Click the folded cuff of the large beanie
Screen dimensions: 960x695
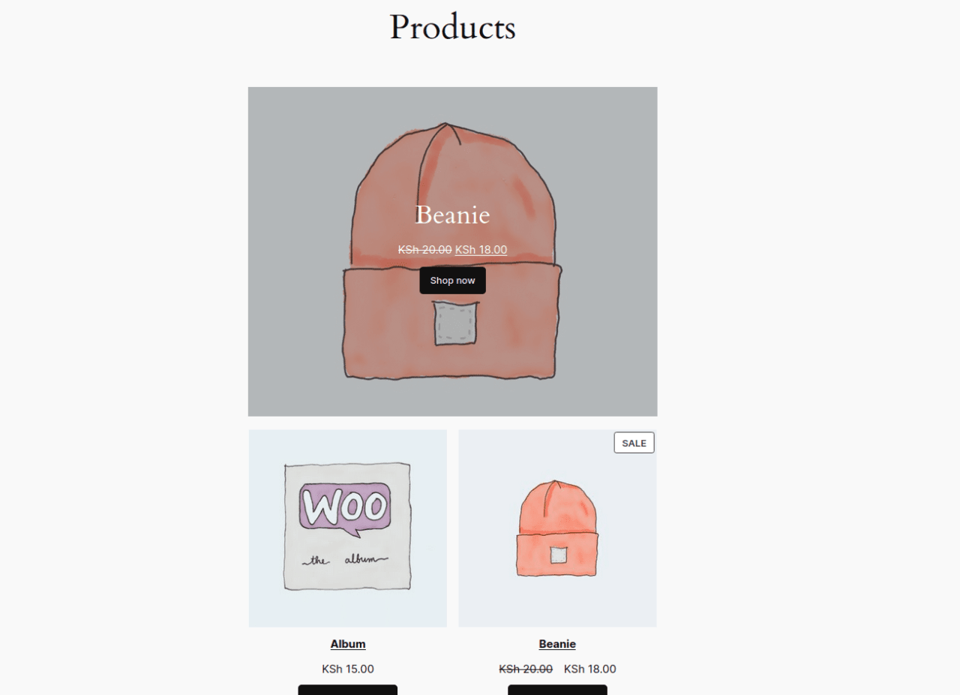(452, 323)
